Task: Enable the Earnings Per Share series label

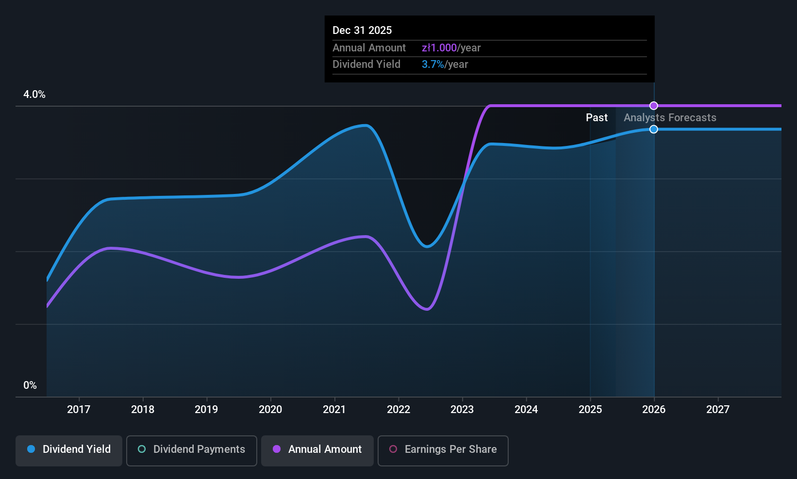Action: (x=450, y=449)
